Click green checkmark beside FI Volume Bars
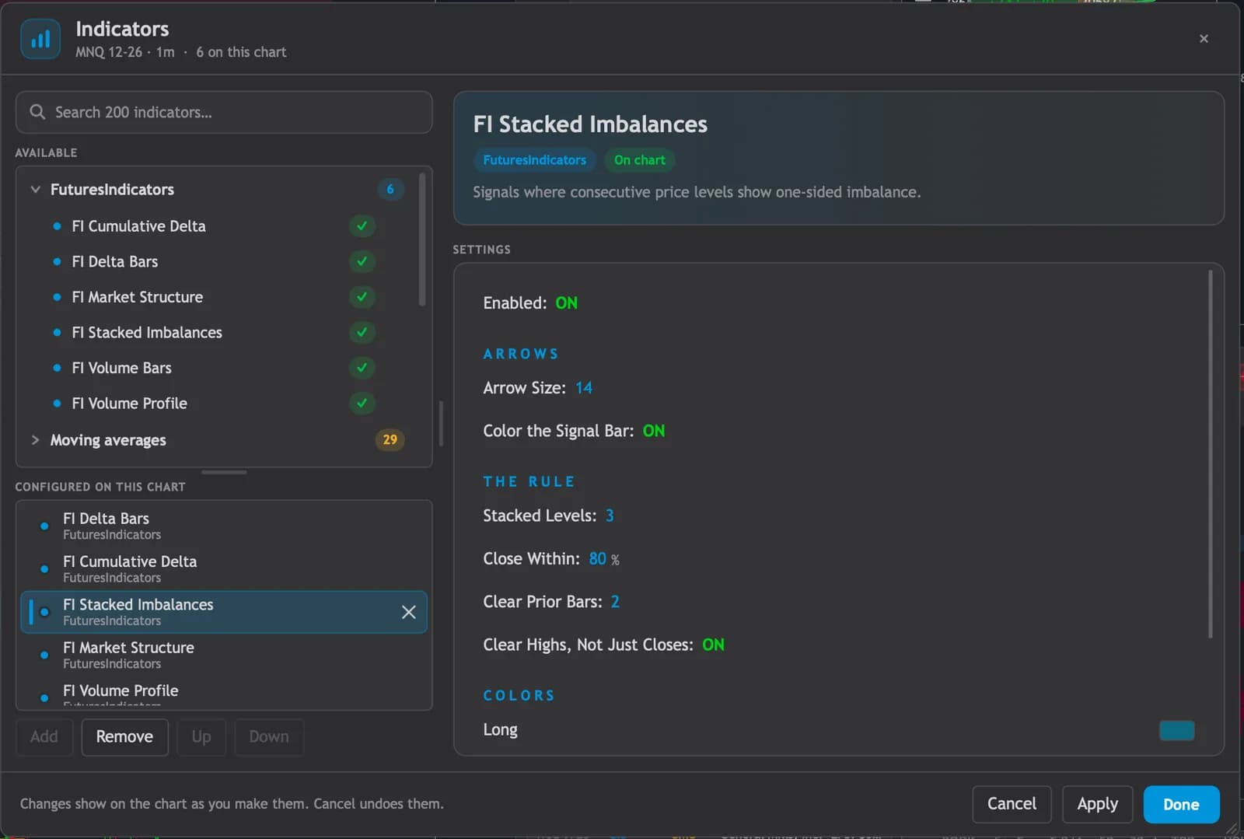 [x=362, y=367]
